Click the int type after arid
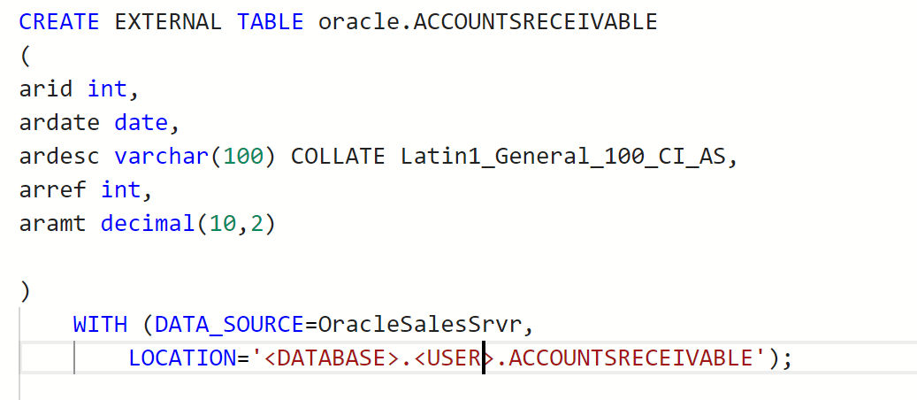 [x=107, y=89]
